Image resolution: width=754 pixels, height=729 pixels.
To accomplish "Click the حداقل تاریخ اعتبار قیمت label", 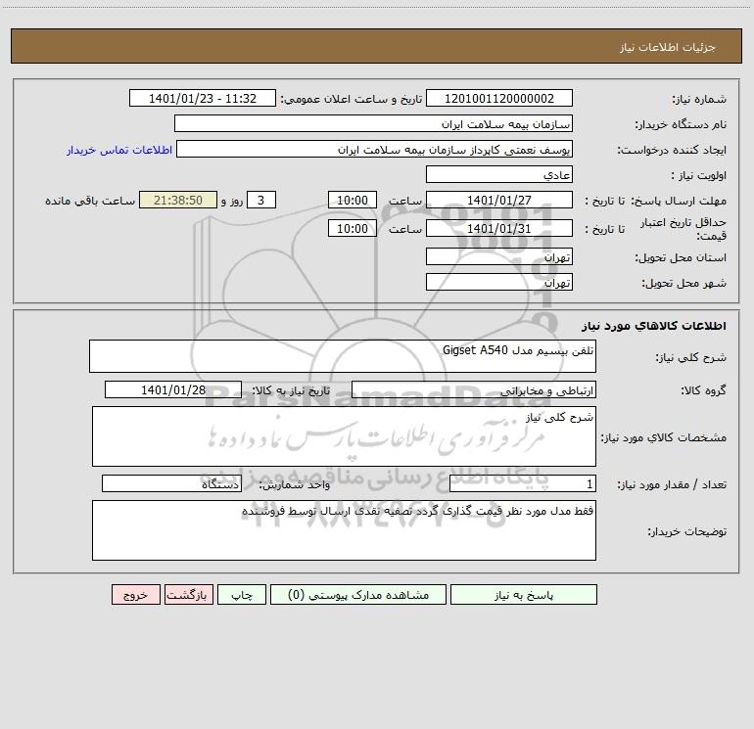I will click(683, 229).
